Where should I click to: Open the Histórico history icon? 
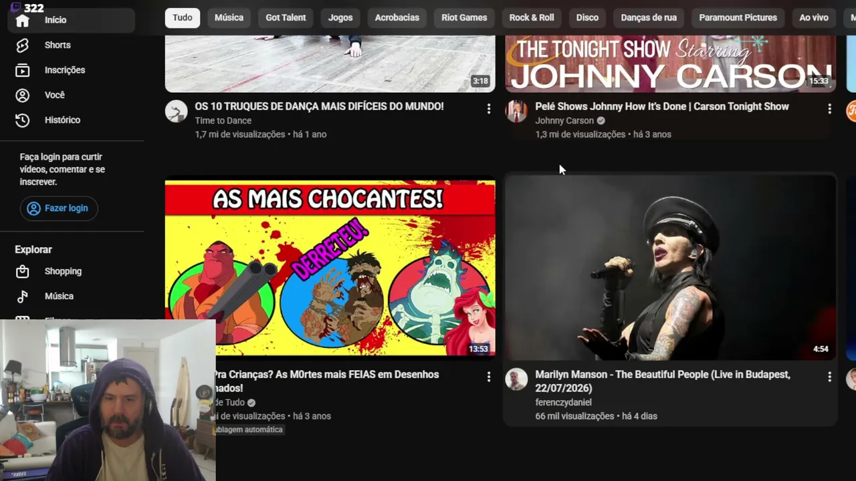tap(23, 120)
